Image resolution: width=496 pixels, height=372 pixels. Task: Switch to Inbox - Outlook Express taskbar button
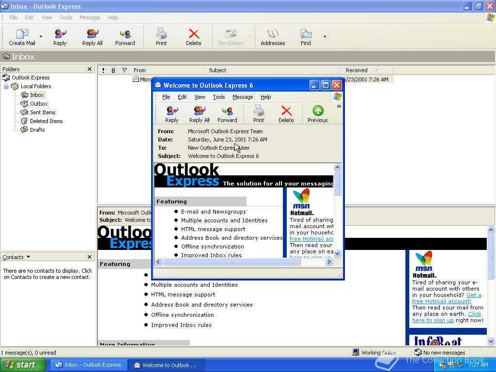point(89,365)
